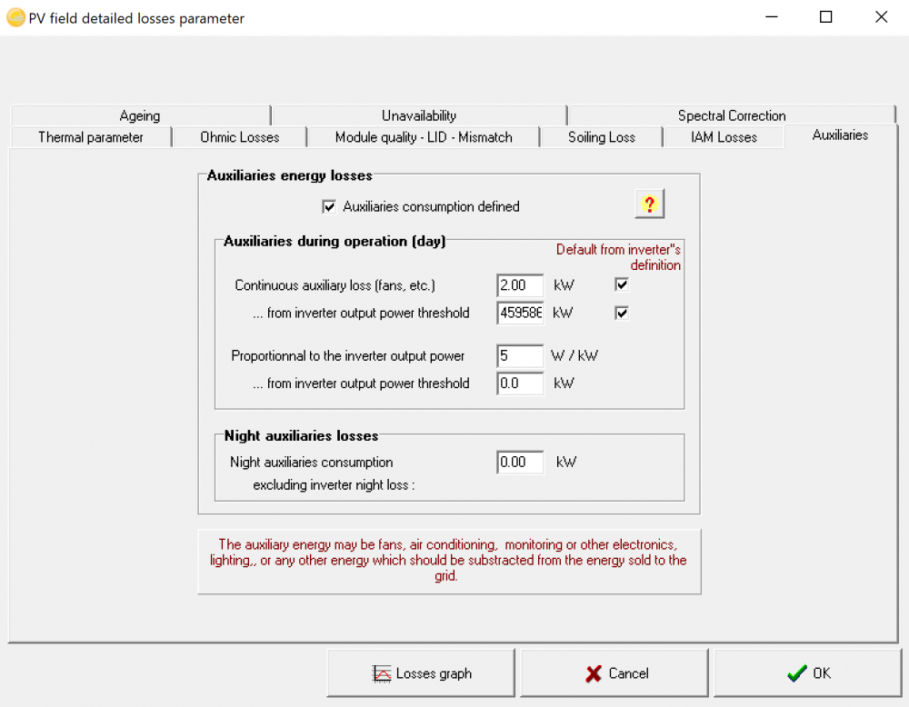Click the red X icon on Cancel button
Screen dimensions: 909x707
(x=592, y=672)
